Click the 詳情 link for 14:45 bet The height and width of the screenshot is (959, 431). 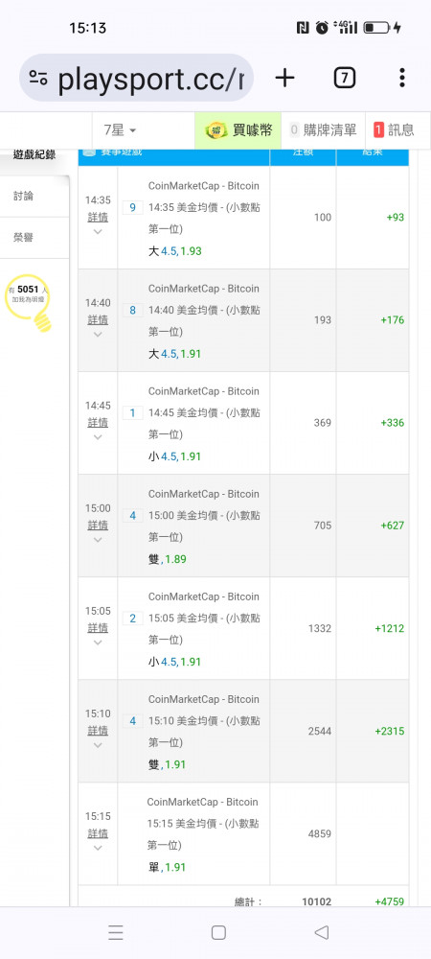coord(98,423)
